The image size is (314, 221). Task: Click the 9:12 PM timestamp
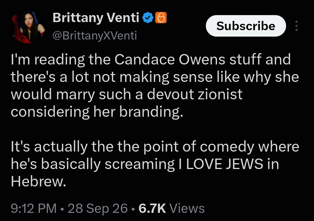pyautogui.click(x=34, y=209)
